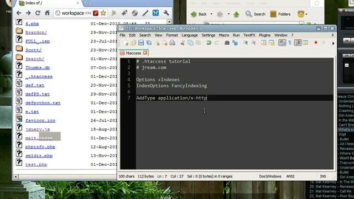Open the Language menu
This screenshot has width=354, height=199.
[x=190, y=35]
